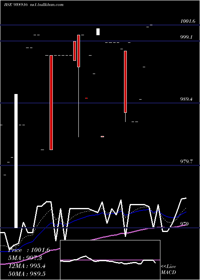Click the small white candle near 1001.6
Screen dimensions: 200x280
point(98,32)
